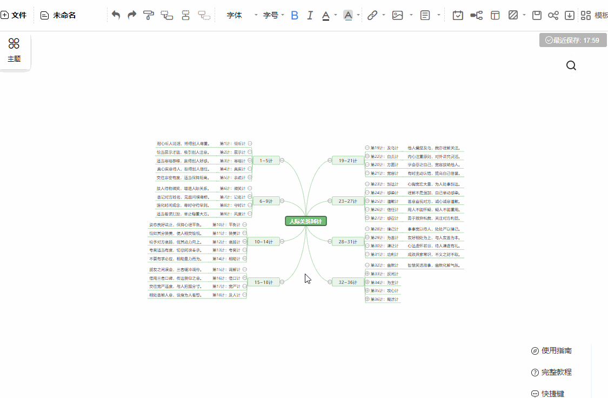Expand the 第36计 node plus toggle
This screenshot has width=608, height=398.
coord(367,298)
